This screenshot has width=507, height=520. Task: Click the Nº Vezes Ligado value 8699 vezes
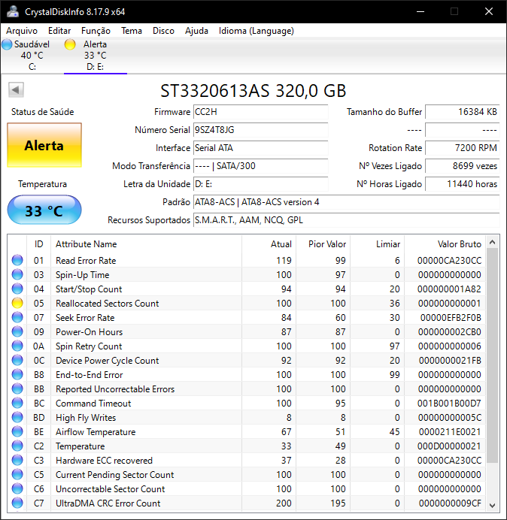(x=462, y=165)
